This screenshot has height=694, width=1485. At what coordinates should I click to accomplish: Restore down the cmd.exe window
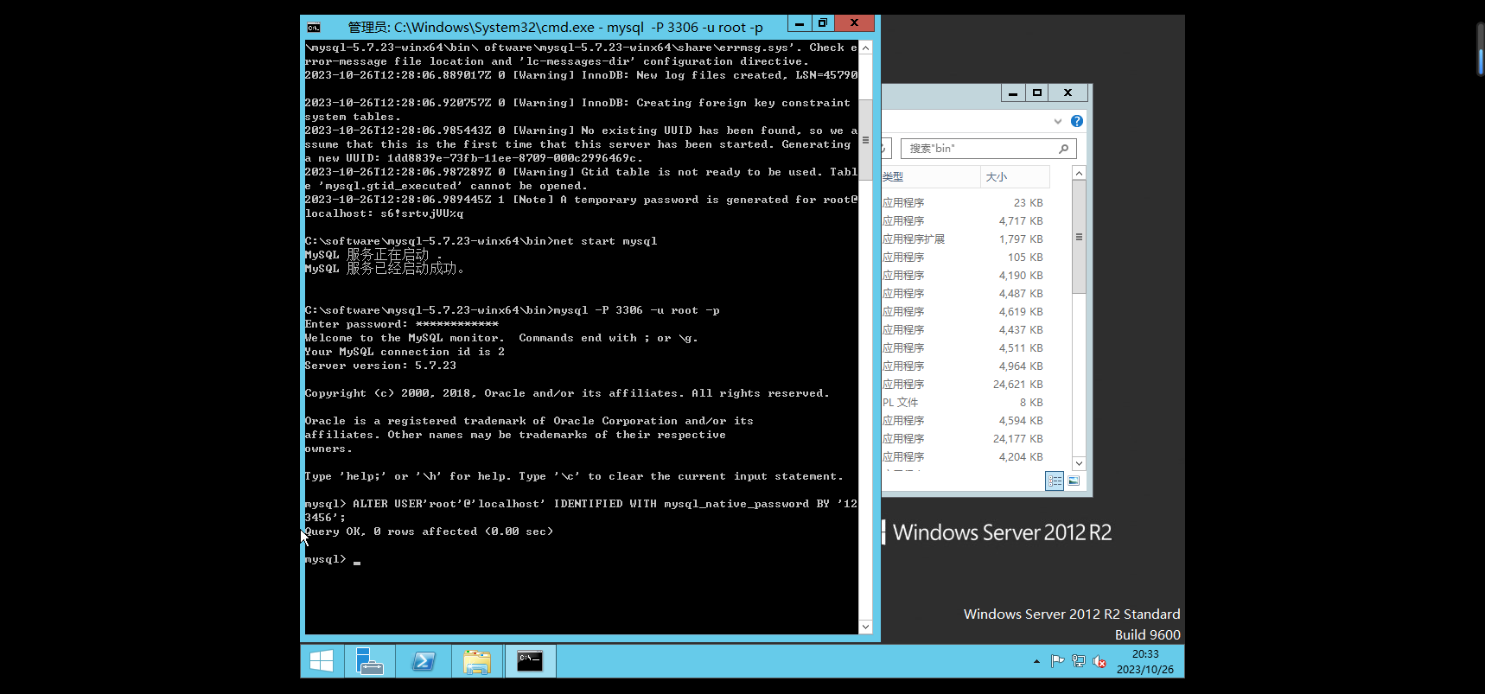click(822, 23)
